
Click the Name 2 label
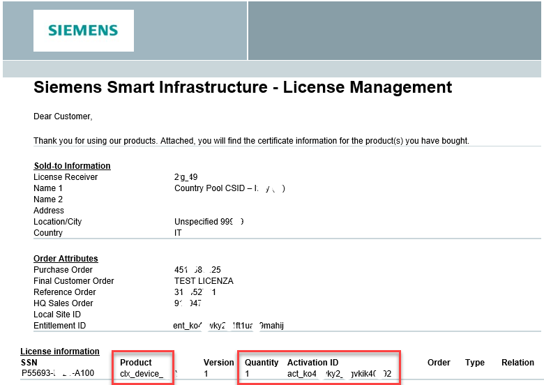[48, 199]
